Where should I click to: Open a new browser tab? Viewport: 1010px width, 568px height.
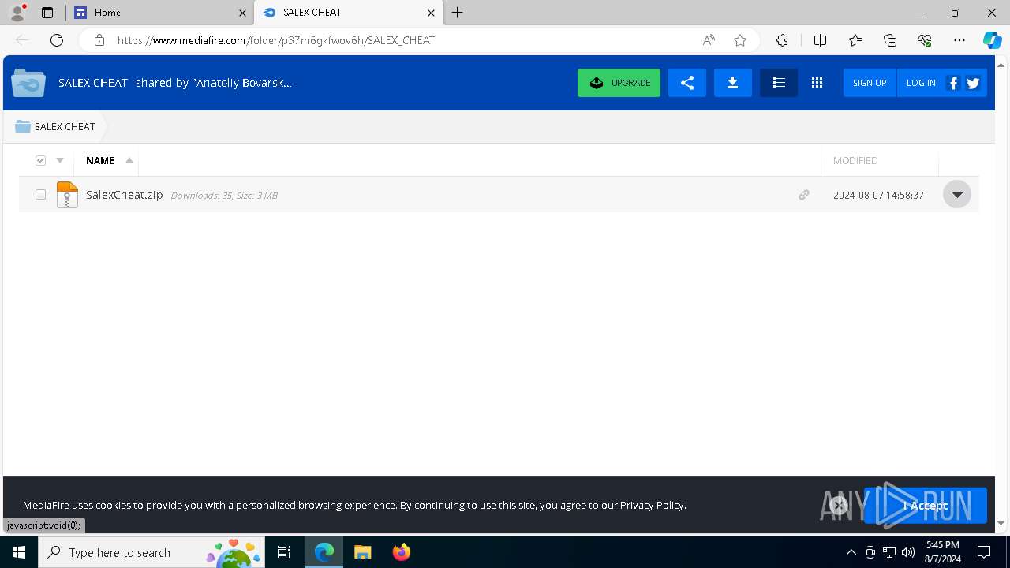(x=458, y=13)
